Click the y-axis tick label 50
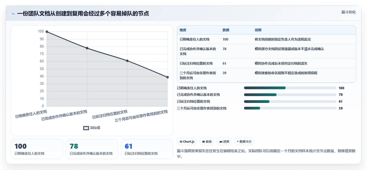Viewport: 367px width, 170px height. pyautogui.click(x=42, y=69)
